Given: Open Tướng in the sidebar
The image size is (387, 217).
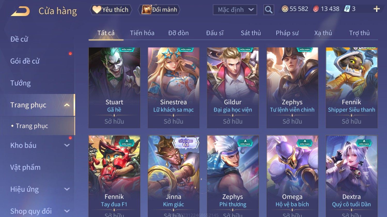Looking at the screenshot, I should click(20, 83).
